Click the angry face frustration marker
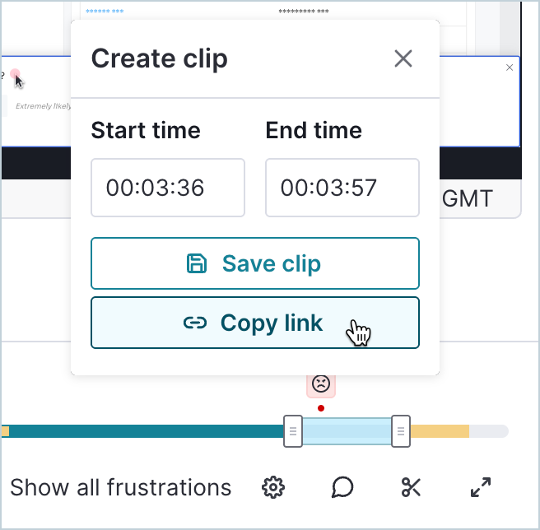 (x=320, y=383)
